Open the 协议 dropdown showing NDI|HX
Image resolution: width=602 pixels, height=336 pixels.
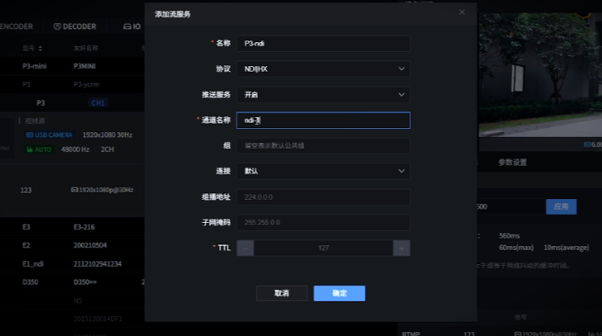(323, 69)
